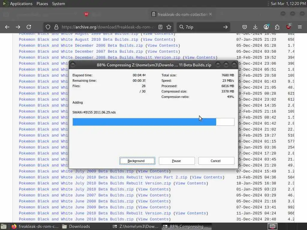View Contents of August 2010 Beta Builds
Image resolution: width=307 pixels, height=230 pixels.
click(x=158, y=40)
